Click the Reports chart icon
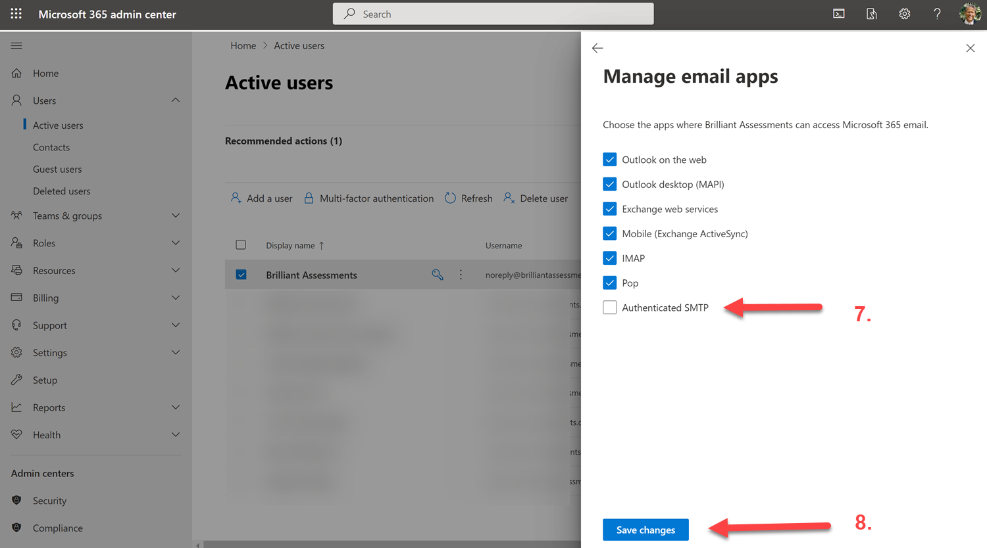This screenshot has width=987, height=548. pos(16,407)
